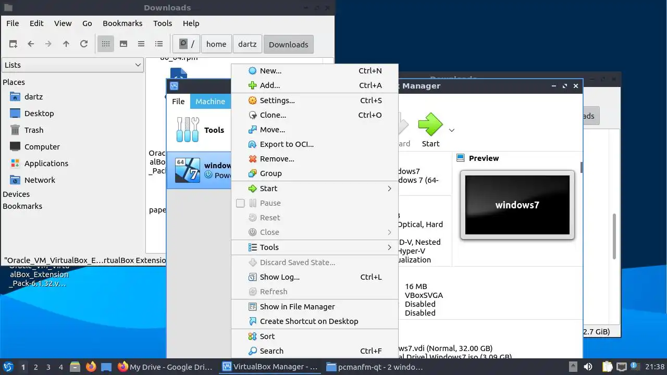Go up one folder in file manager
667x375 pixels.
click(66, 44)
